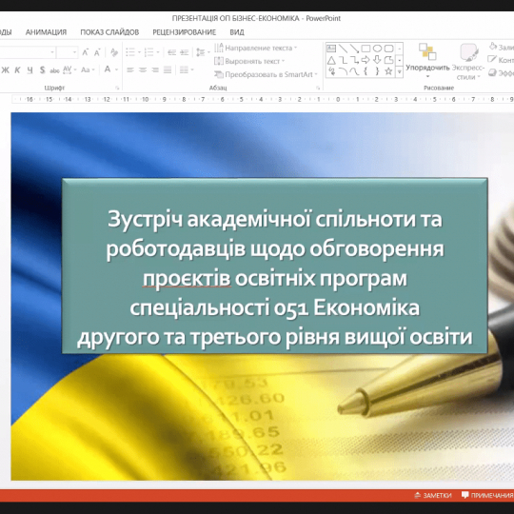The image size is (514, 514).
Task: Switch to the АНИМАЦИЯ tab
Action: [46, 32]
